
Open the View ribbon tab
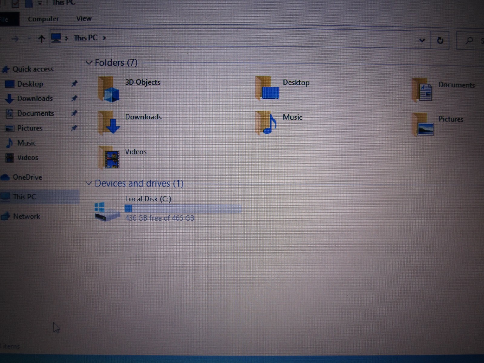(x=84, y=19)
